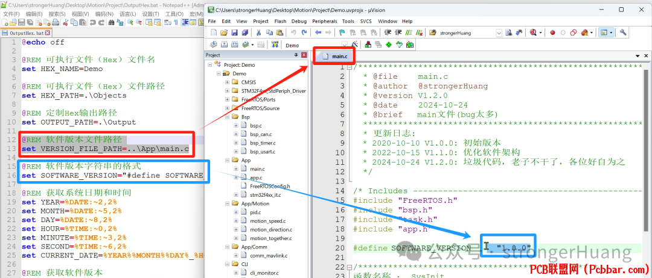Create a new file in µVision toolbar

pos(214,32)
